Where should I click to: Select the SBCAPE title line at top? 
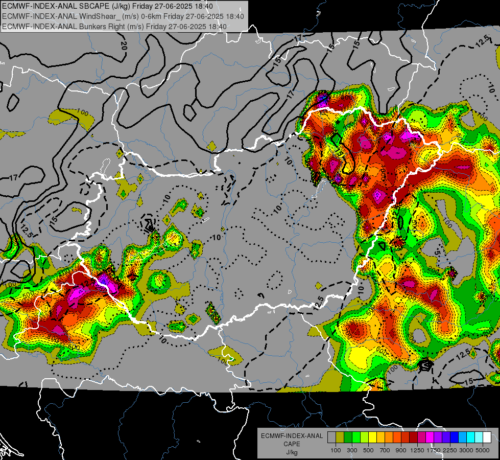[107, 6]
